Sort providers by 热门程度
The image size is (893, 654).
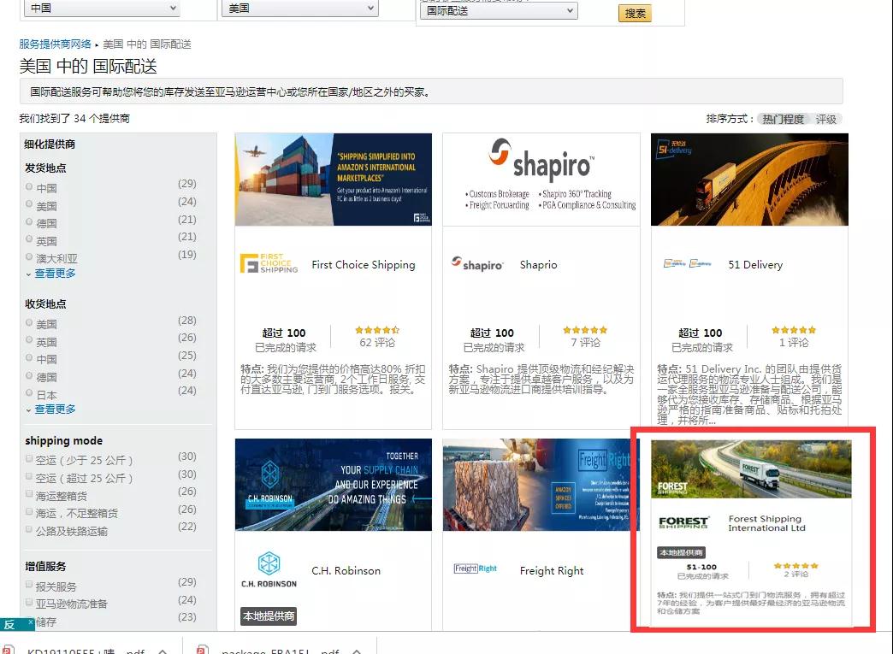pyautogui.click(x=783, y=119)
